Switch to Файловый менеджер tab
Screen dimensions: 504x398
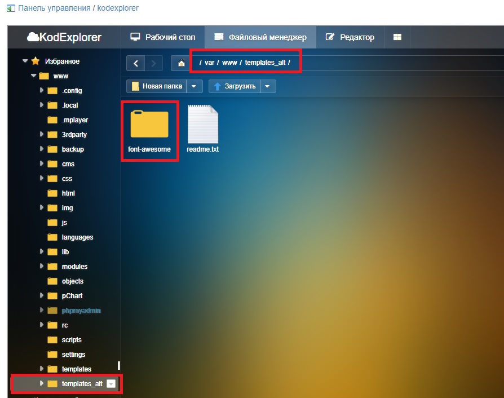260,37
